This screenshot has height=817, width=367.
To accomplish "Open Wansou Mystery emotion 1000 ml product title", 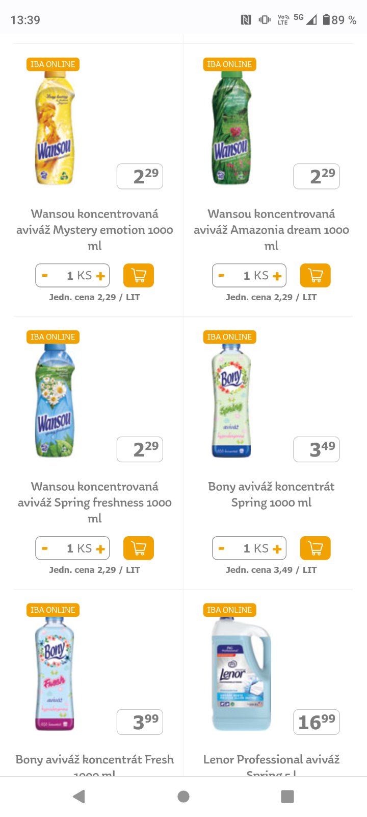I will coord(95,229).
